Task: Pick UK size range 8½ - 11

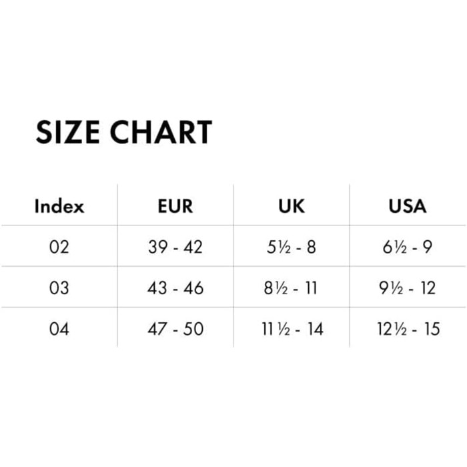Action: [291, 288]
